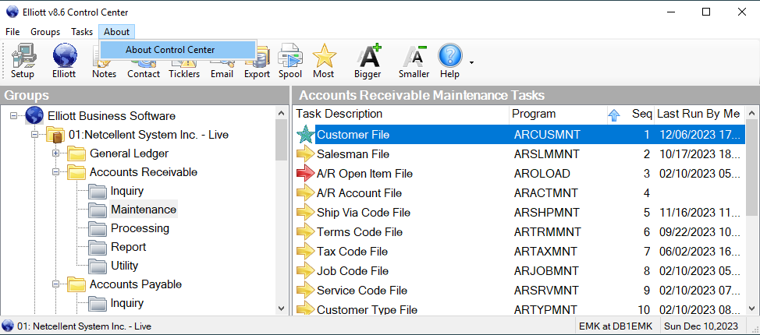760x335 pixels.
Task: Select 01:Netcellent System Inc. - Live company
Action: (x=148, y=135)
